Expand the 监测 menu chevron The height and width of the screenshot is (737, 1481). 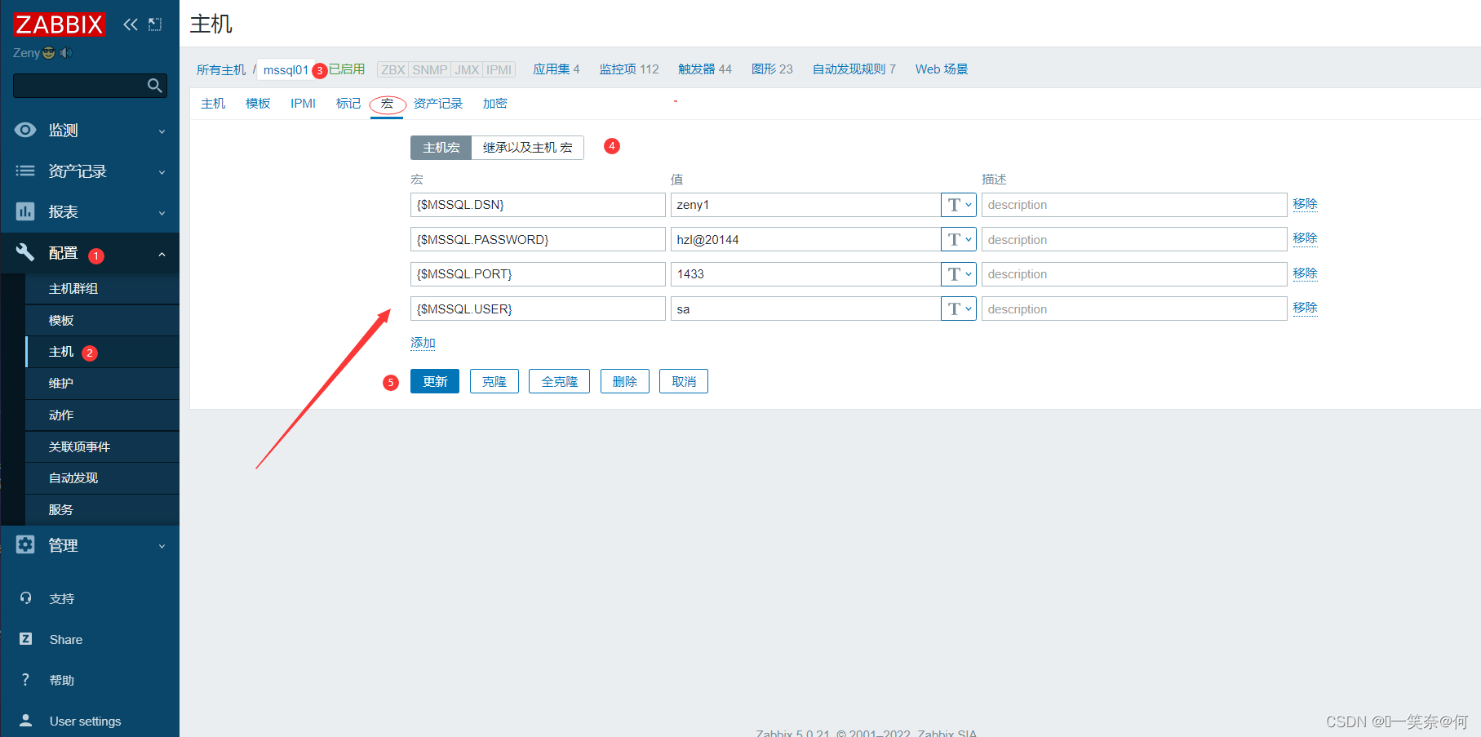(162, 131)
